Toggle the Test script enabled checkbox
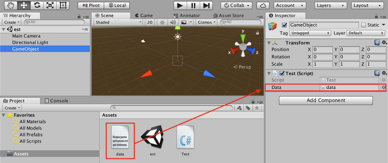Viewport: 388px width, 163px height. [282, 73]
